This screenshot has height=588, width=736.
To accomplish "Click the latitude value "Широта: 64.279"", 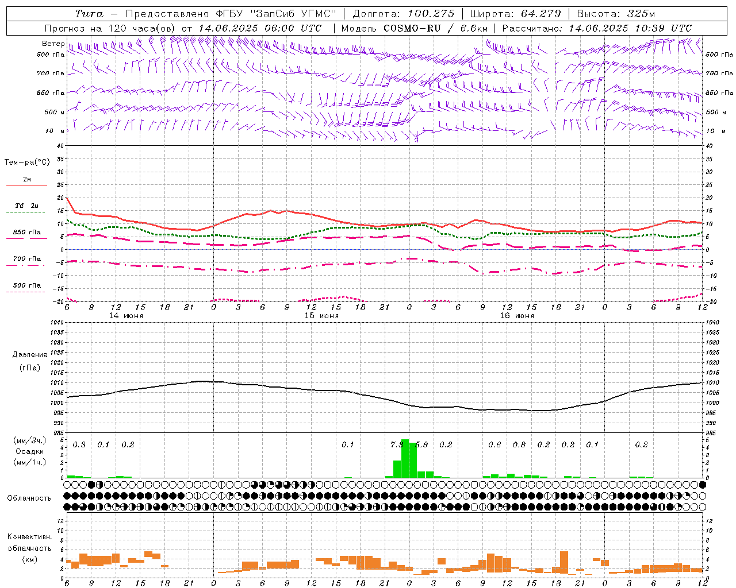I will 516,14.
